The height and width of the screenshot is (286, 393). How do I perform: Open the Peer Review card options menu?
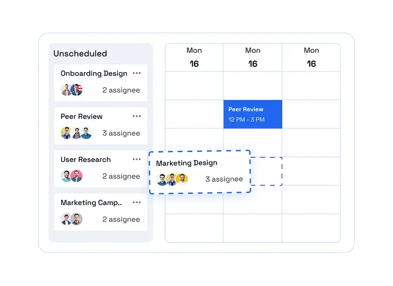[137, 116]
